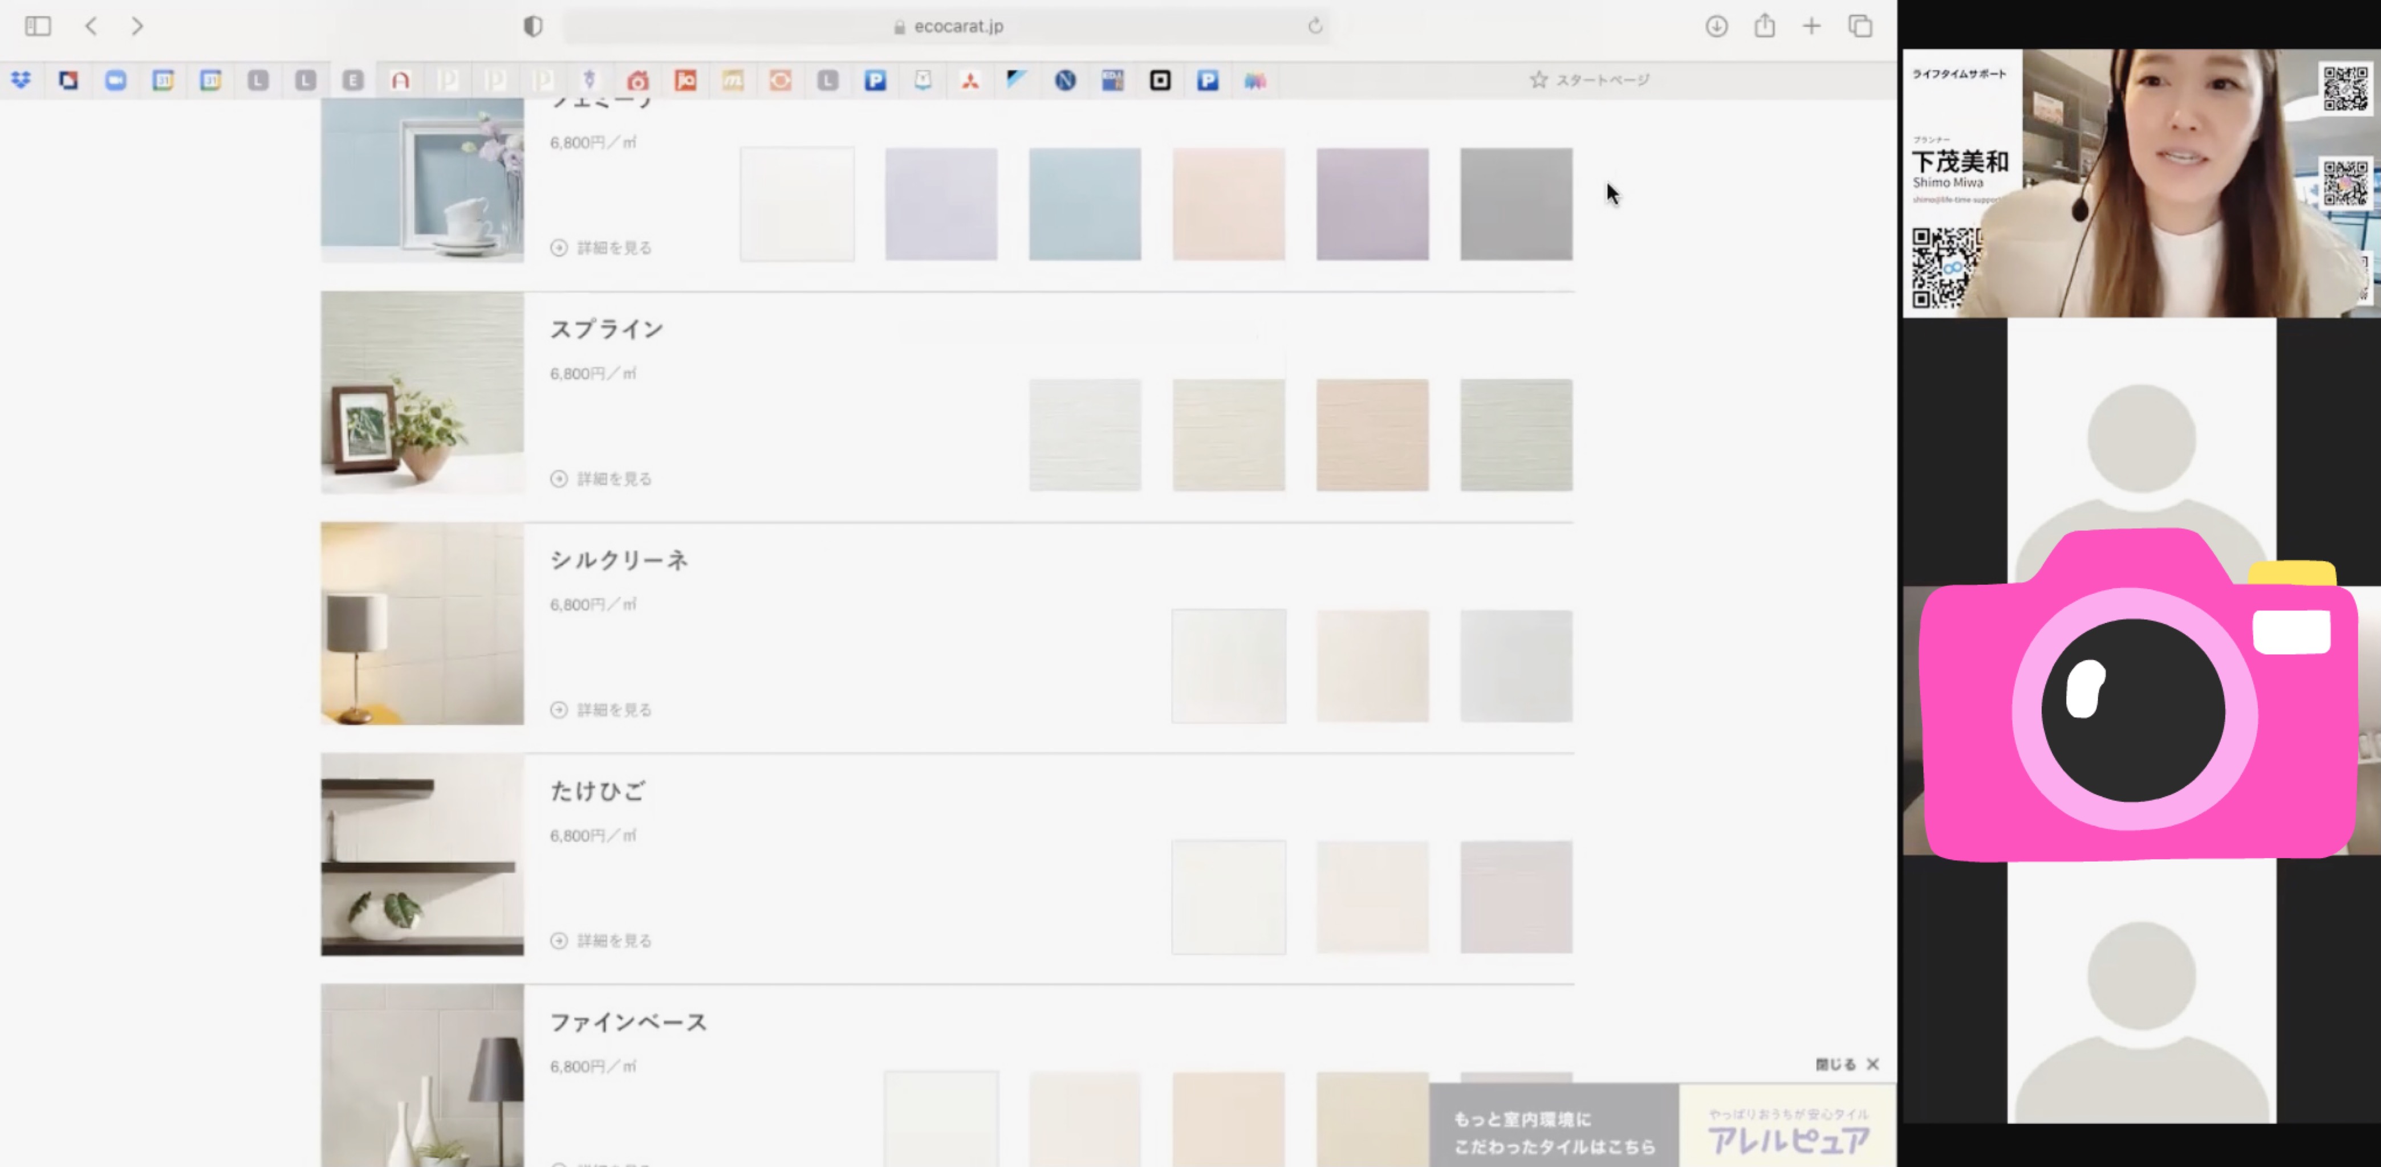This screenshot has width=2381, height=1167.
Task: Open 詳細を見る for スプライン
Action: click(602, 479)
